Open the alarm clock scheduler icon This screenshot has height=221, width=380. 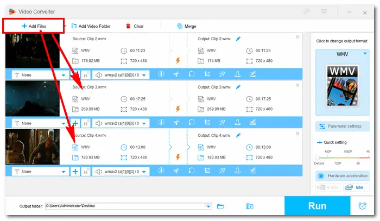(362, 206)
